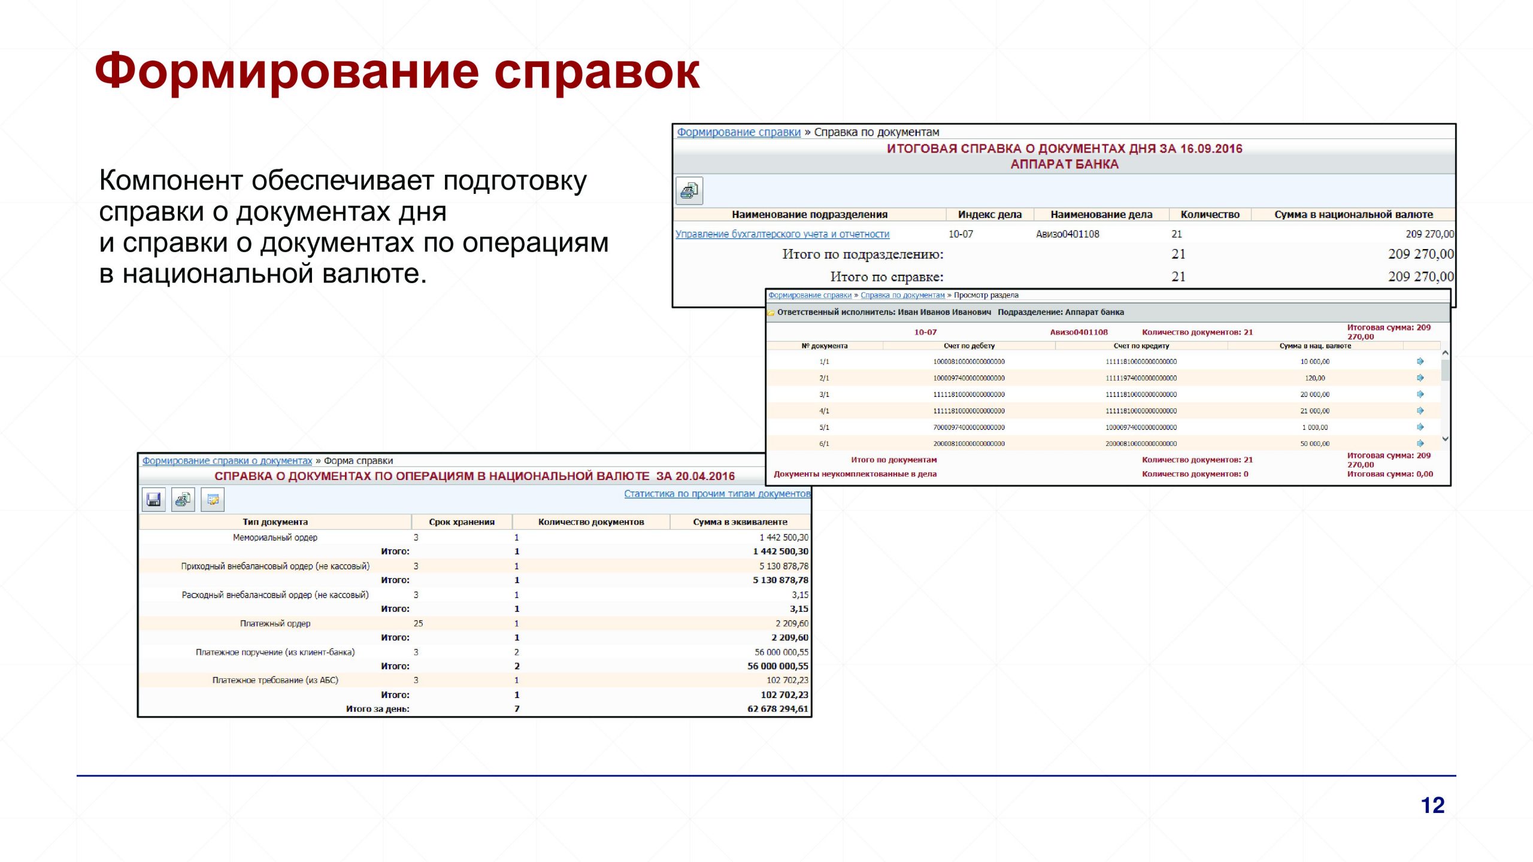Click the 'Количество' column header
This screenshot has width=1533, height=862.
point(1210,214)
